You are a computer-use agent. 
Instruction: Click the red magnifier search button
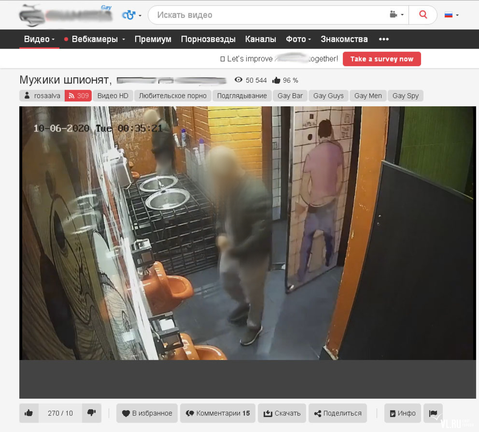coord(423,15)
